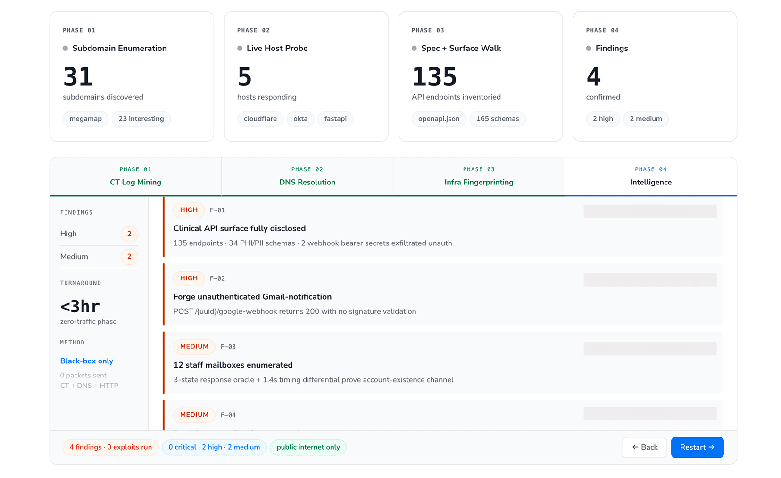The image size is (781, 478).
Task: Select the openapi.json tag
Action: coord(439,119)
